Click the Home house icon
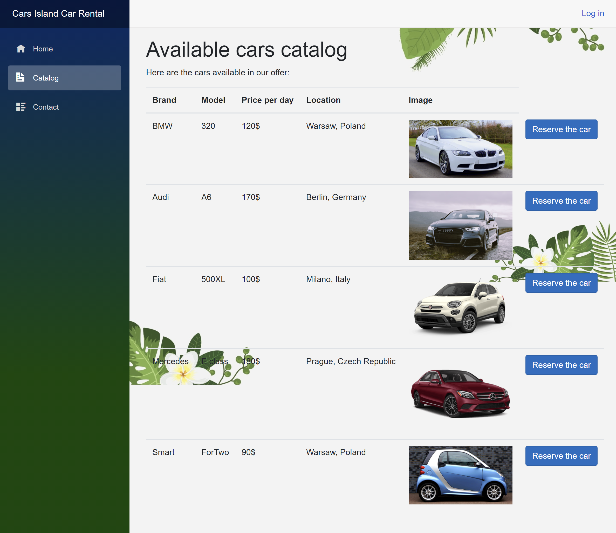 (21, 49)
